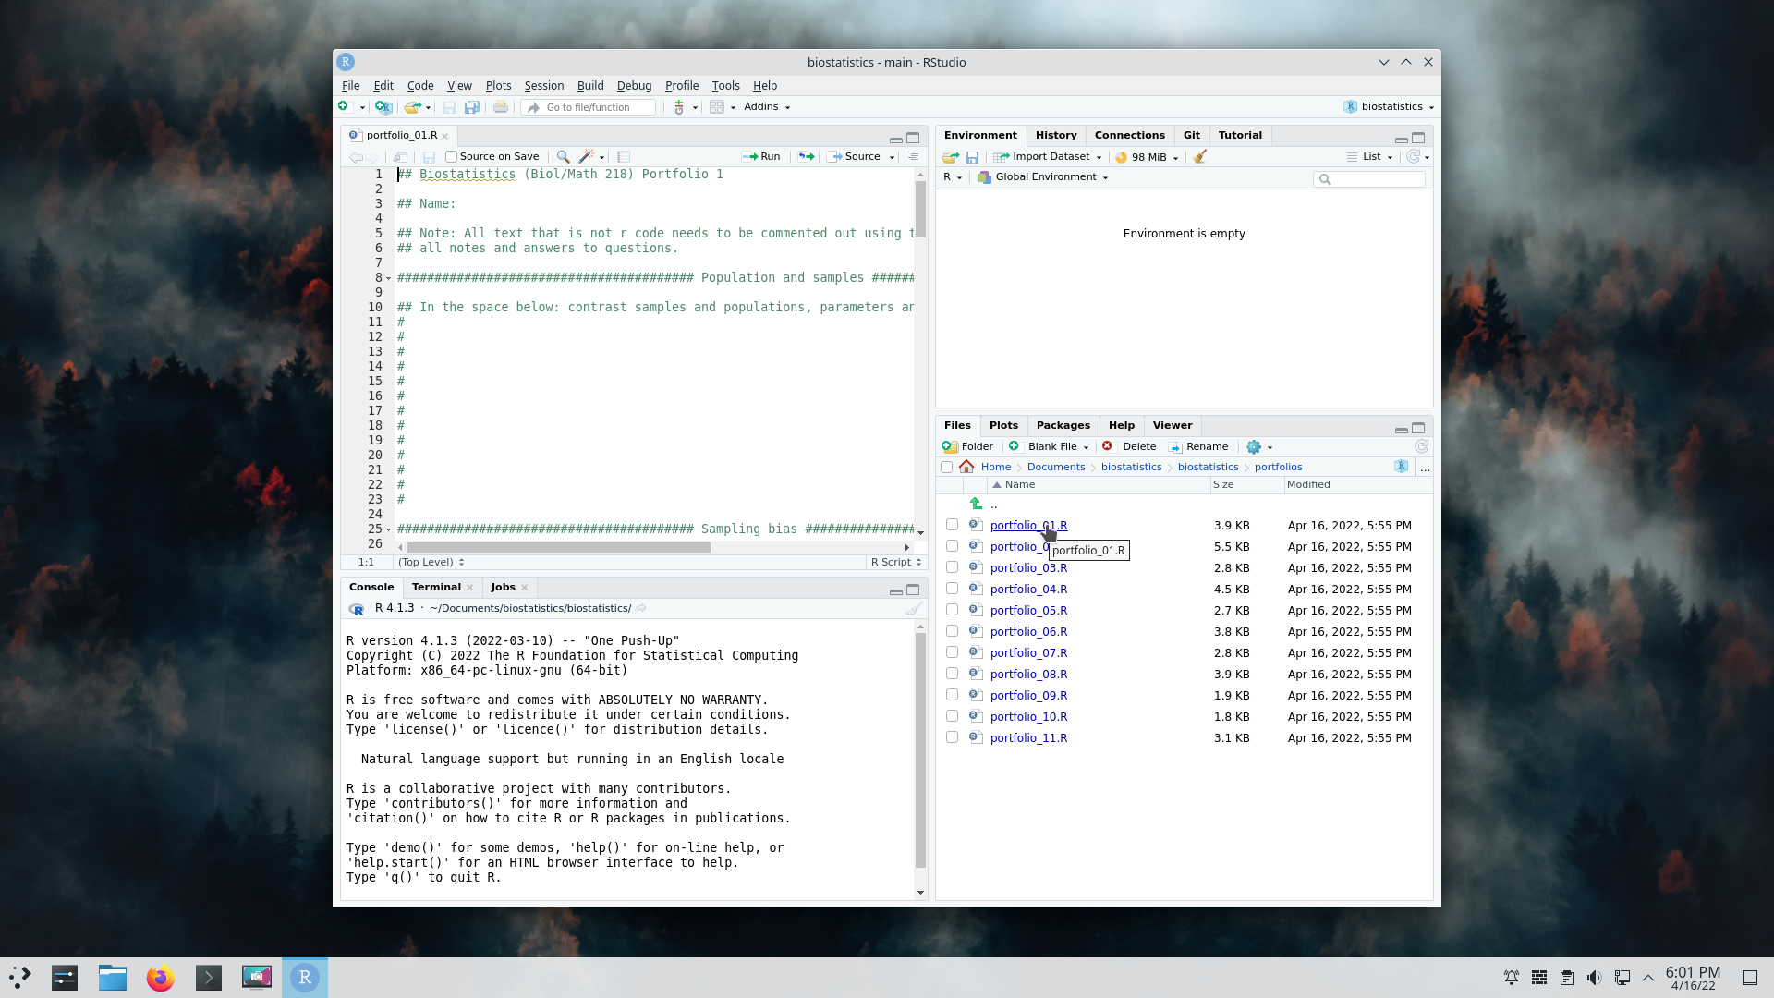Click the save workspace icon in Environment pane
Viewport: 1774px width, 998px height.
pos(972,157)
